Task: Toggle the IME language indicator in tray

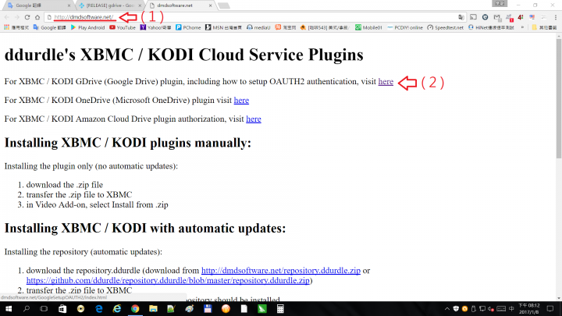Action: pyautogui.click(x=511, y=309)
